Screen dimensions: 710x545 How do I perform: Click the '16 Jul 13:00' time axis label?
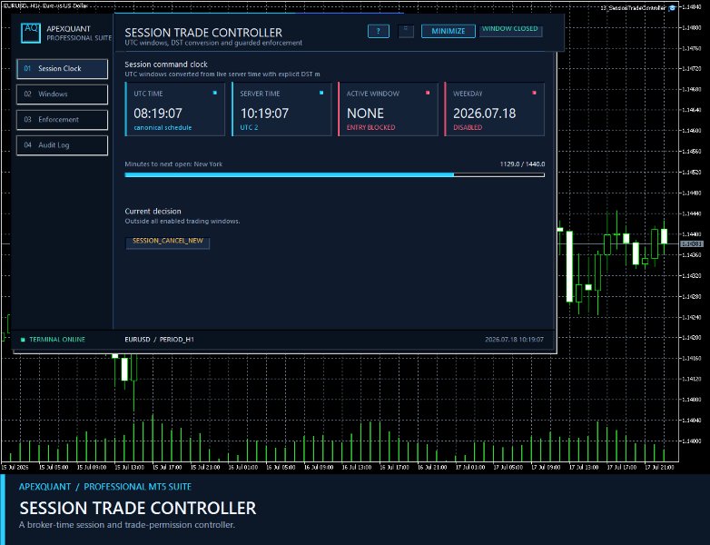(x=356, y=467)
